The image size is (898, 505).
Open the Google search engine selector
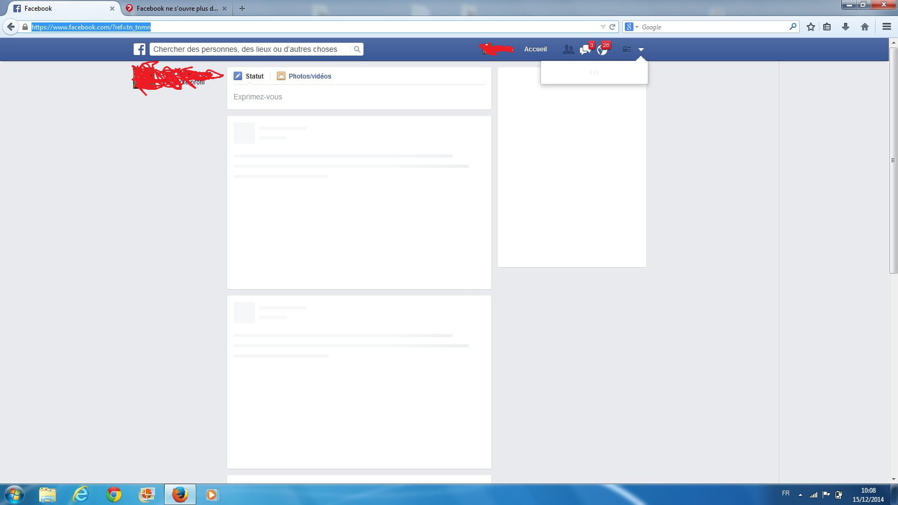click(x=631, y=27)
